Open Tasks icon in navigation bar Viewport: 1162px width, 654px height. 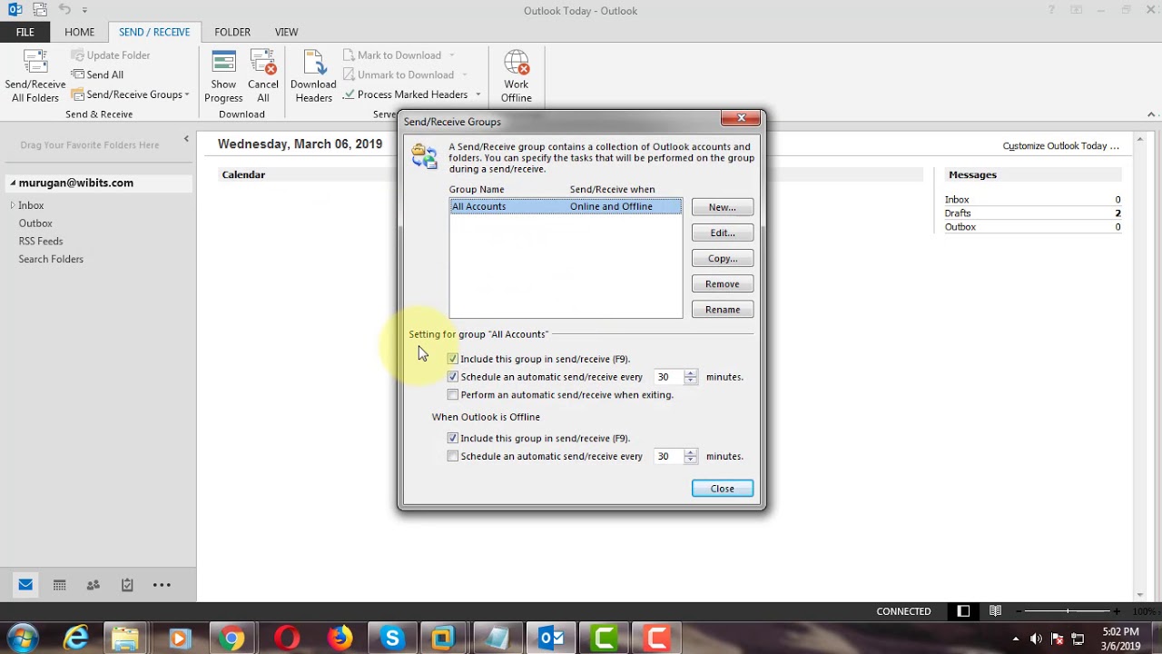coord(127,585)
